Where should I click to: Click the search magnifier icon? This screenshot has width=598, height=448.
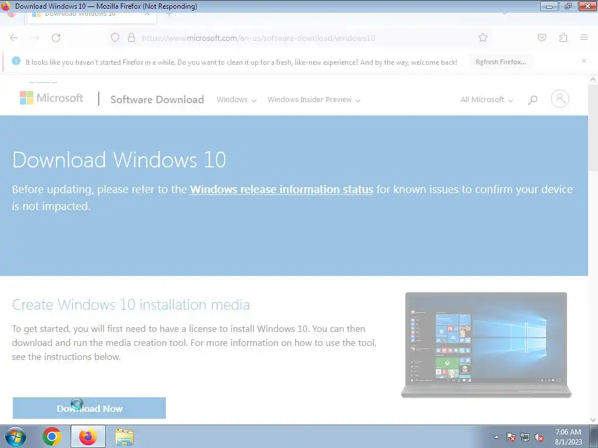coord(533,100)
